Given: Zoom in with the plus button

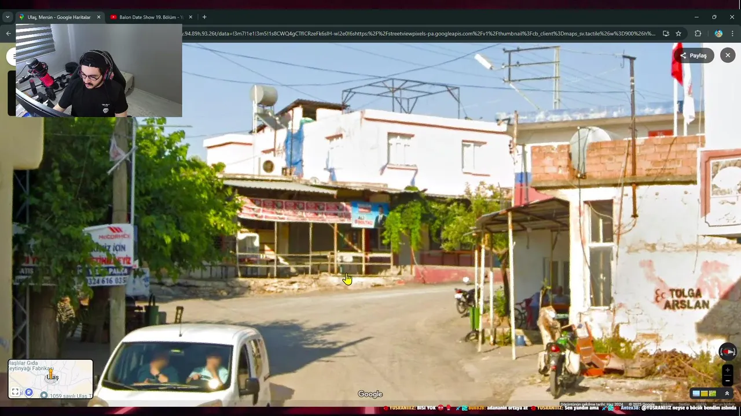Looking at the screenshot, I should (x=728, y=370).
